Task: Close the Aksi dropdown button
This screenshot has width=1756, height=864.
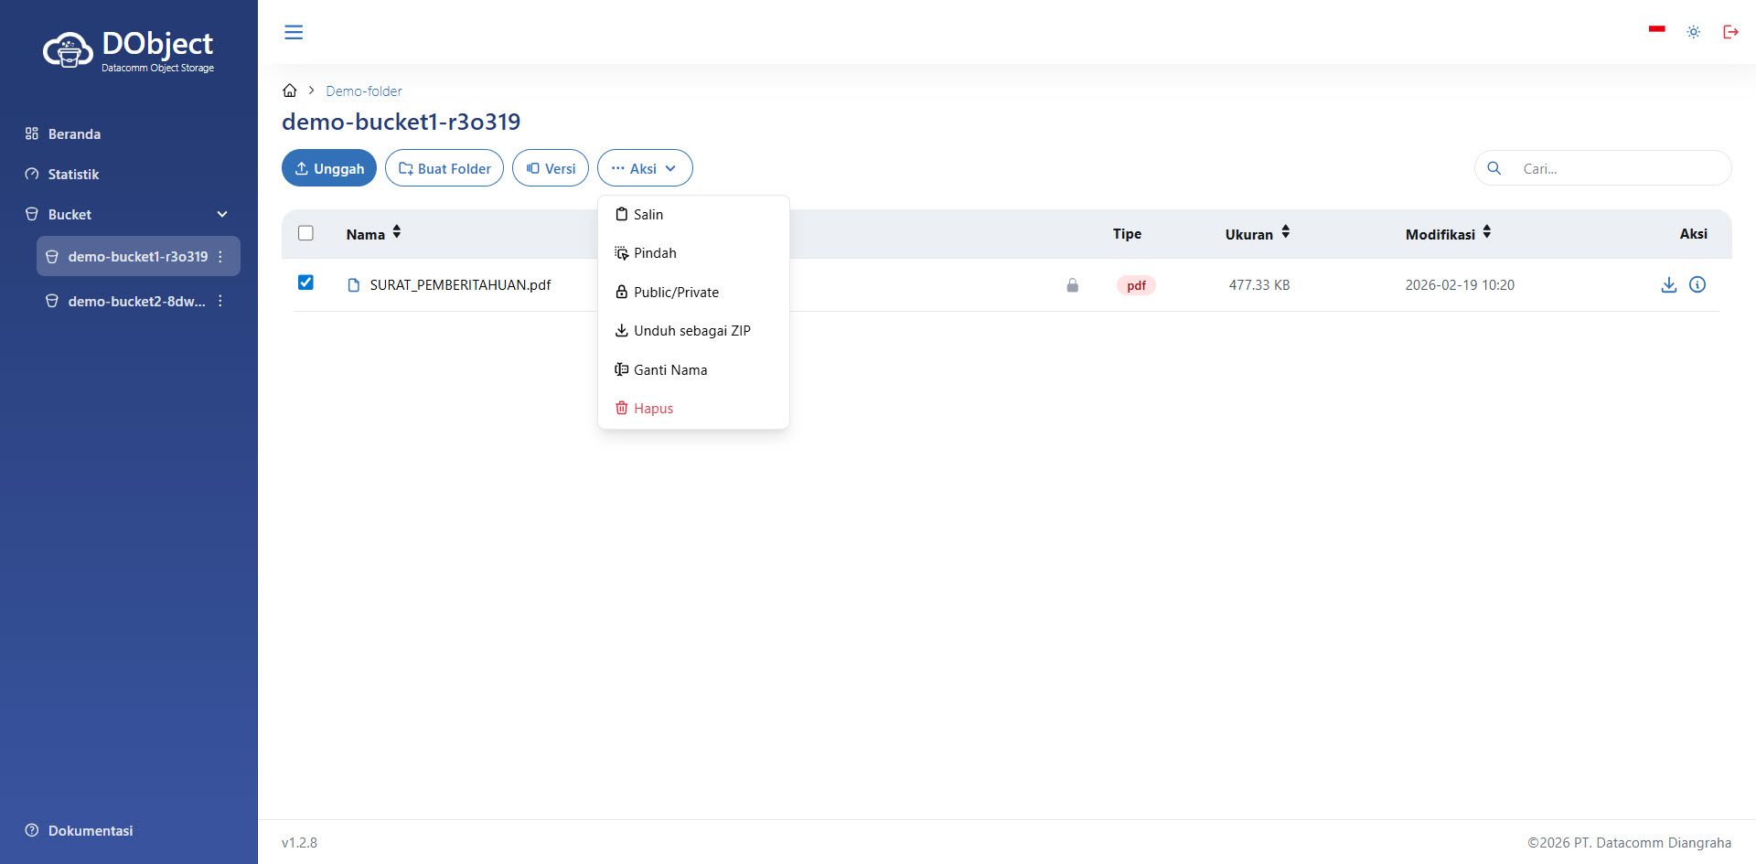Action: (645, 168)
